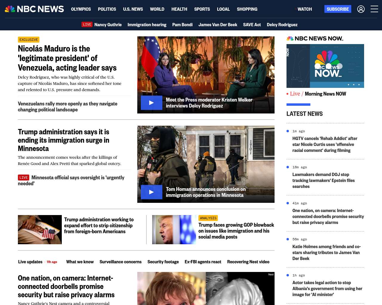Image resolution: width=382 pixels, height=305 pixels.
Task: Open Katie Holmes tributes latest story
Action: coord(326,253)
